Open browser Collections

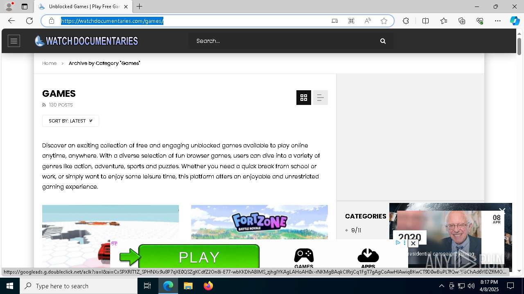tap(462, 21)
